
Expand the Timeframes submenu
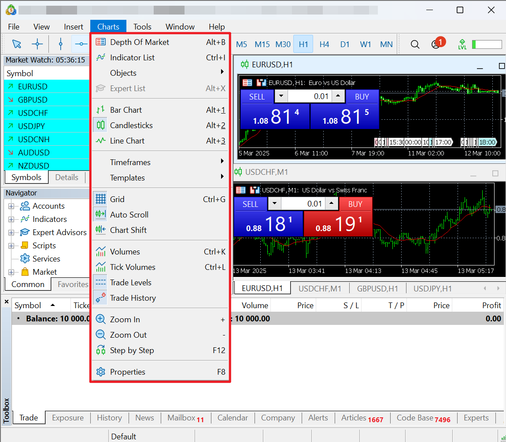coord(130,162)
